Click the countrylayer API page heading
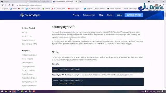Viewport: 166px width, 93px height. (64, 27)
